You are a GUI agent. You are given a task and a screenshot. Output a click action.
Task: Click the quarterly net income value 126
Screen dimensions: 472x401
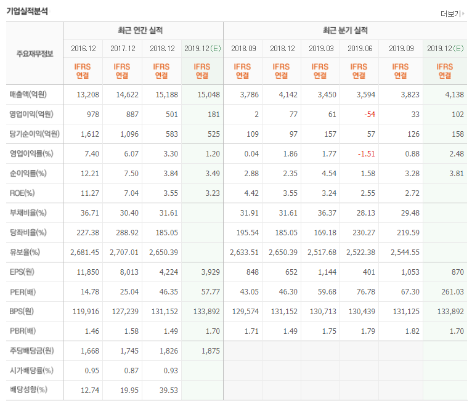click(413, 134)
